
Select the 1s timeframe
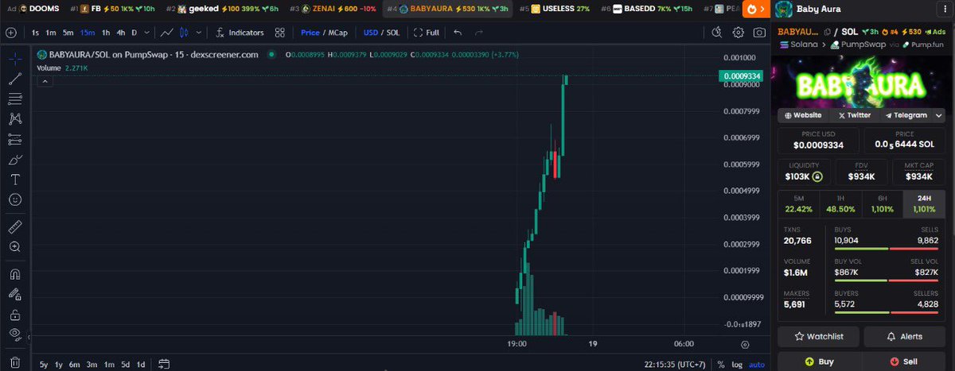(x=36, y=33)
